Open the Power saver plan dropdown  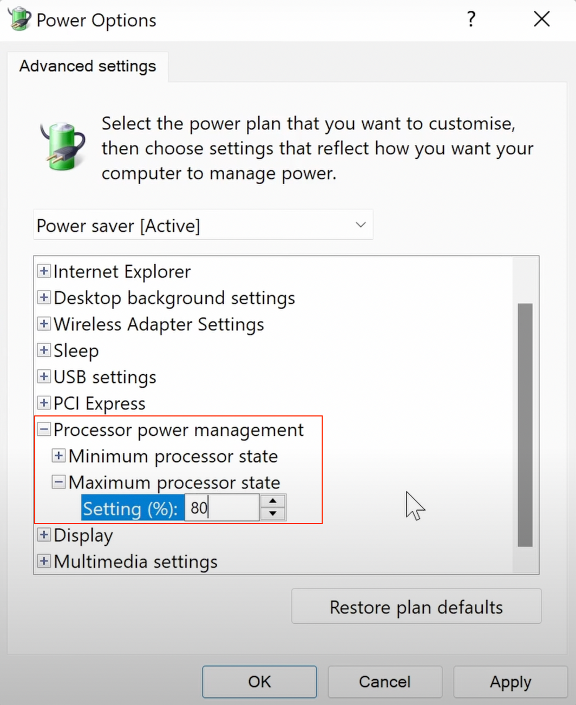[x=203, y=225]
